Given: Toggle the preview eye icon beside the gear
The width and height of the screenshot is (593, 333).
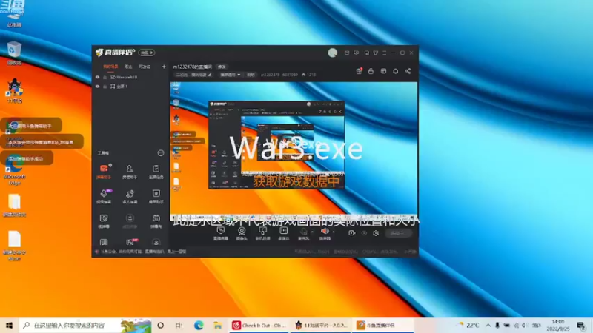Looking at the screenshot, I should [364, 233].
